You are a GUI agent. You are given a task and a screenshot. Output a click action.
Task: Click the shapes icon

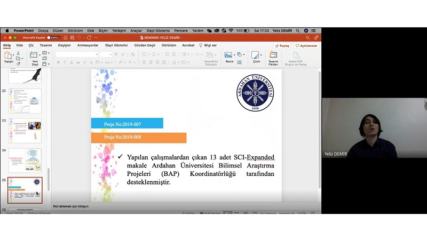click(x=239, y=54)
